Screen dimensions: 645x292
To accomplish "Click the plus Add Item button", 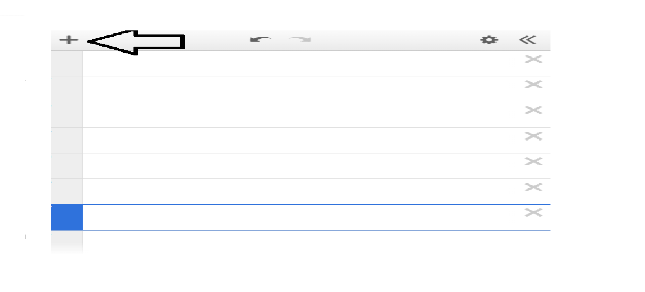I will (69, 40).
